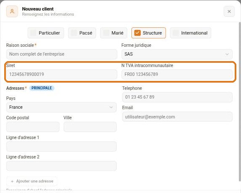
Task: Click the user profile icon beside Nouveau client
Action: tap(12, 11)
